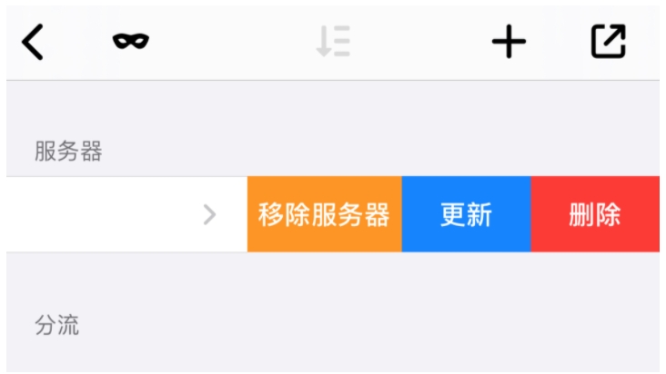Click the greyed sort order icon

click(x=333, y=41)
